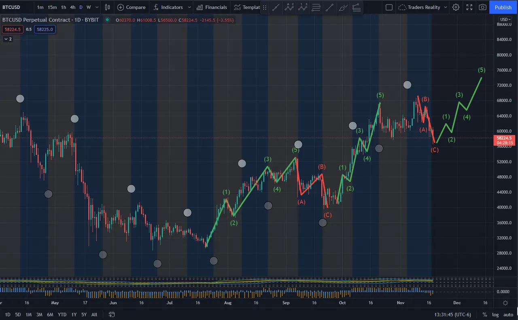Take a chart snapshot with camera icon
Viewport: 518px width, 320px height.
(x=482, y=7)
